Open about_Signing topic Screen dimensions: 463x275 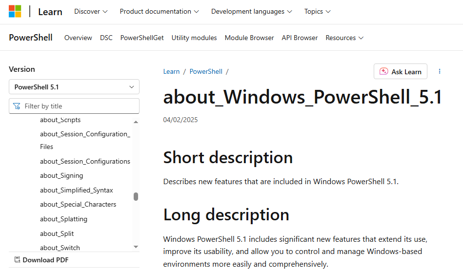pyautogui.click(x=61, y=176)
